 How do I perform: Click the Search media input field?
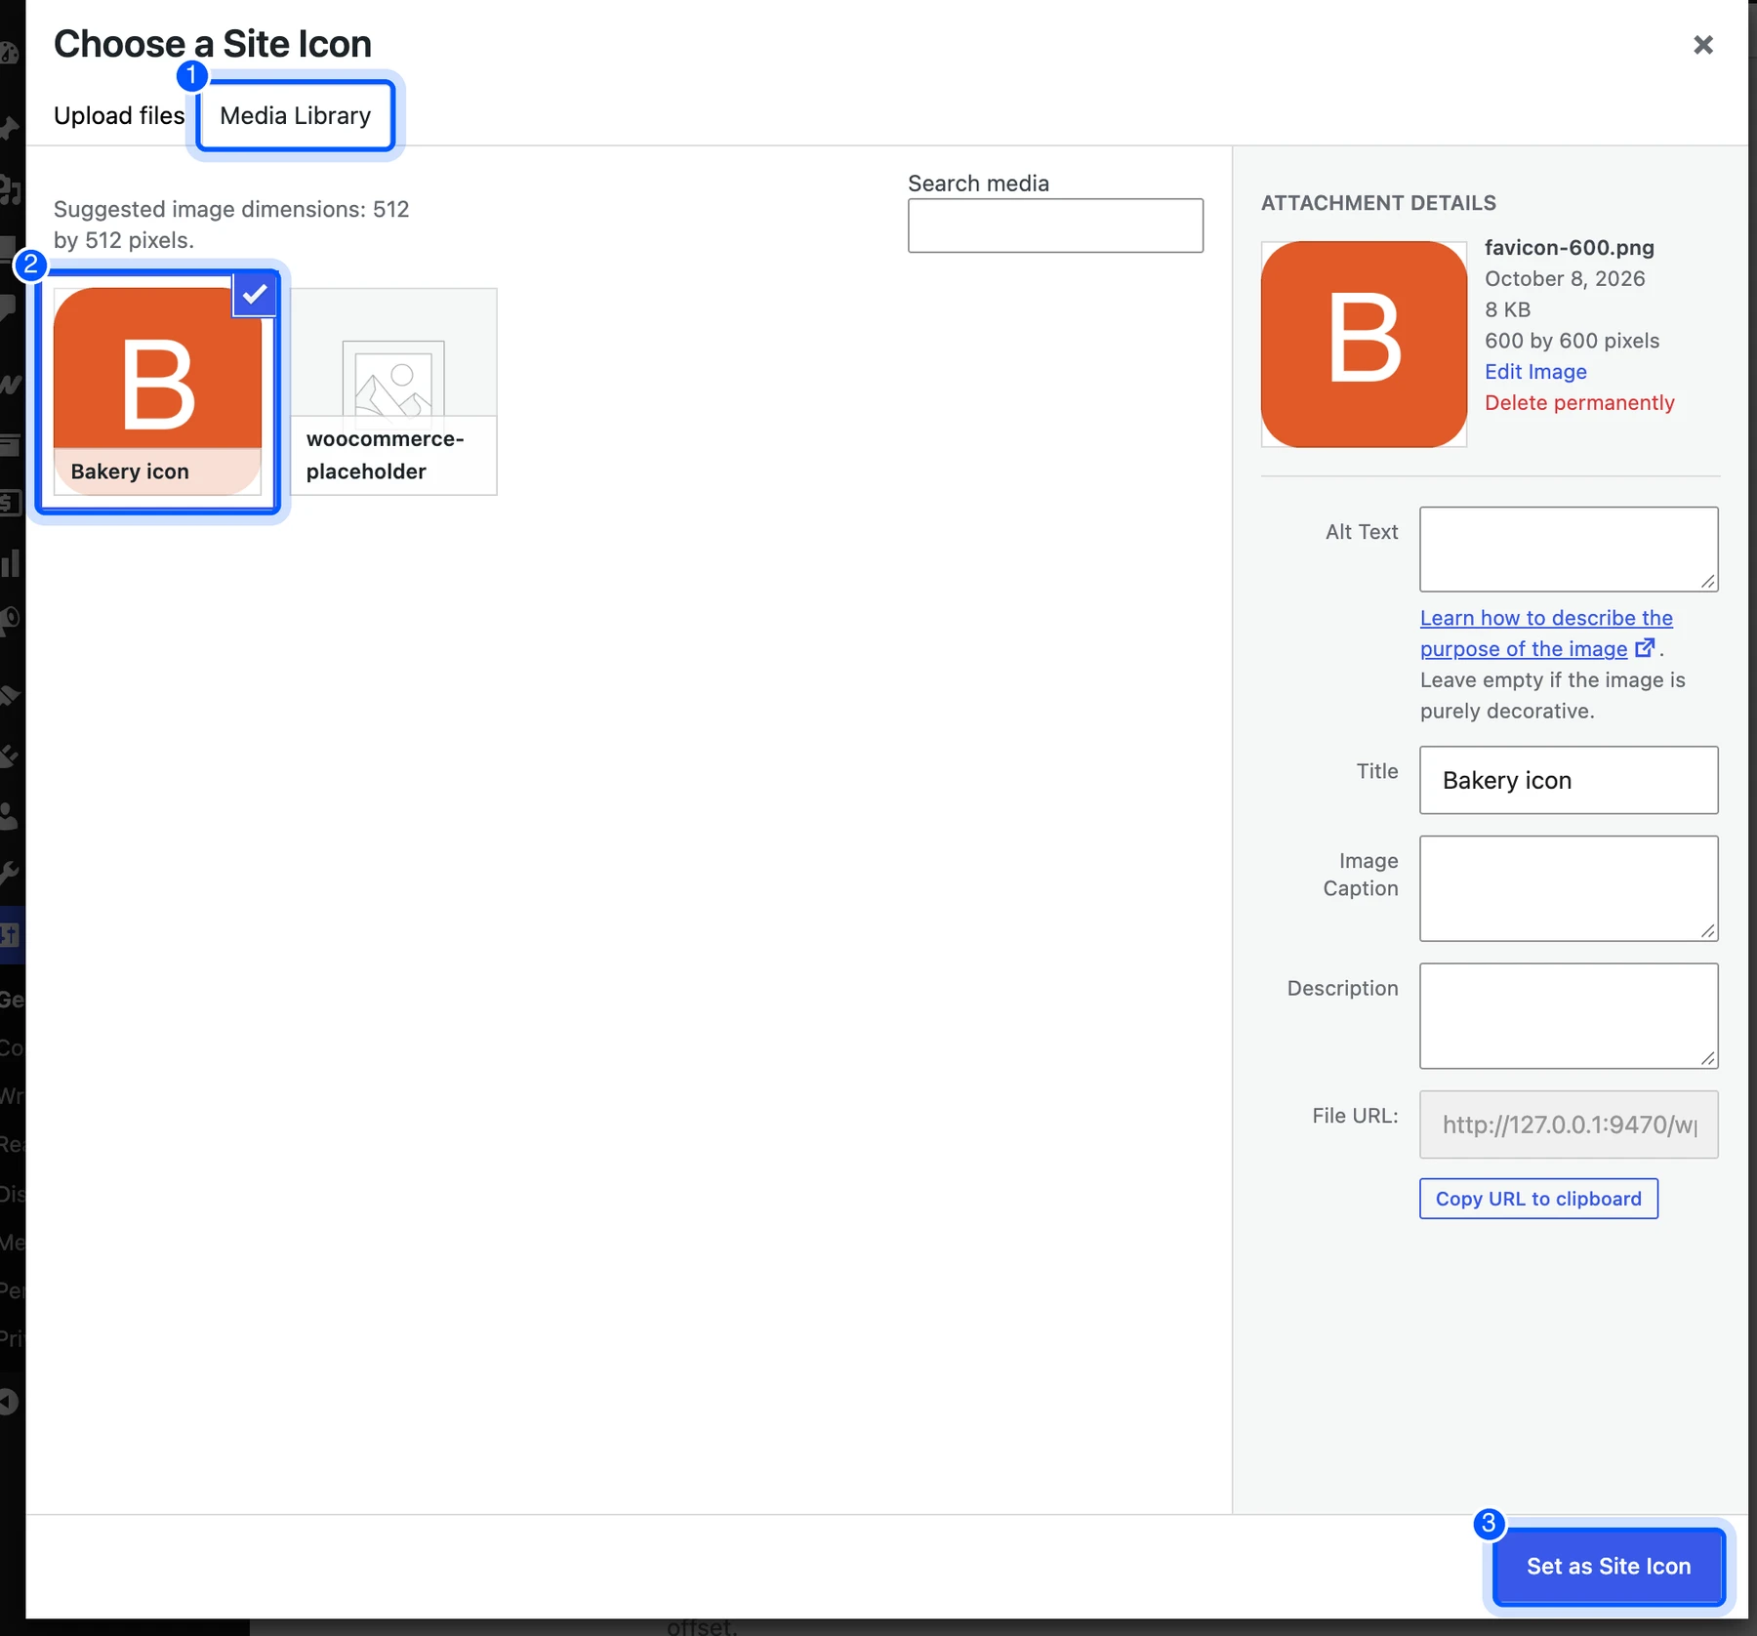pos(1055,225)
